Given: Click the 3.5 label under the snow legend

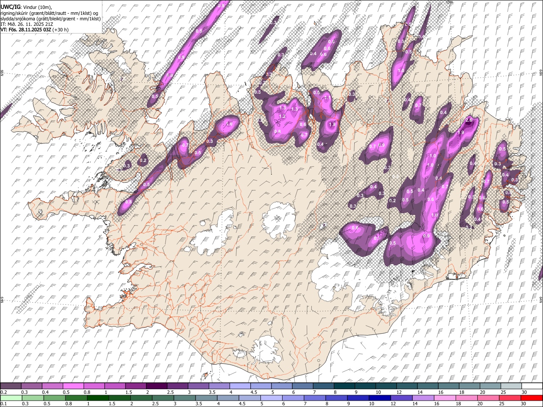Looking at the screenshot, I should pos(212,392).
